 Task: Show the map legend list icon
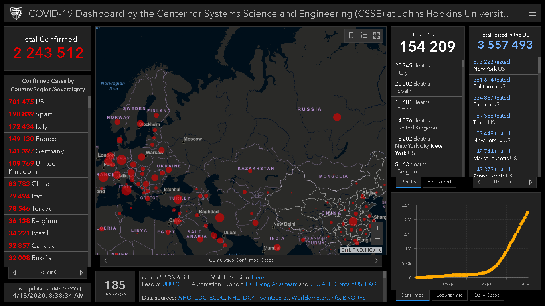click(364, 35)
